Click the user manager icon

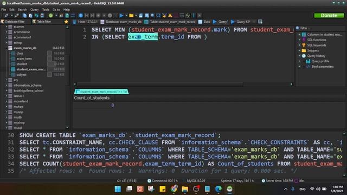pyautogui.click(x=61, y=16)
